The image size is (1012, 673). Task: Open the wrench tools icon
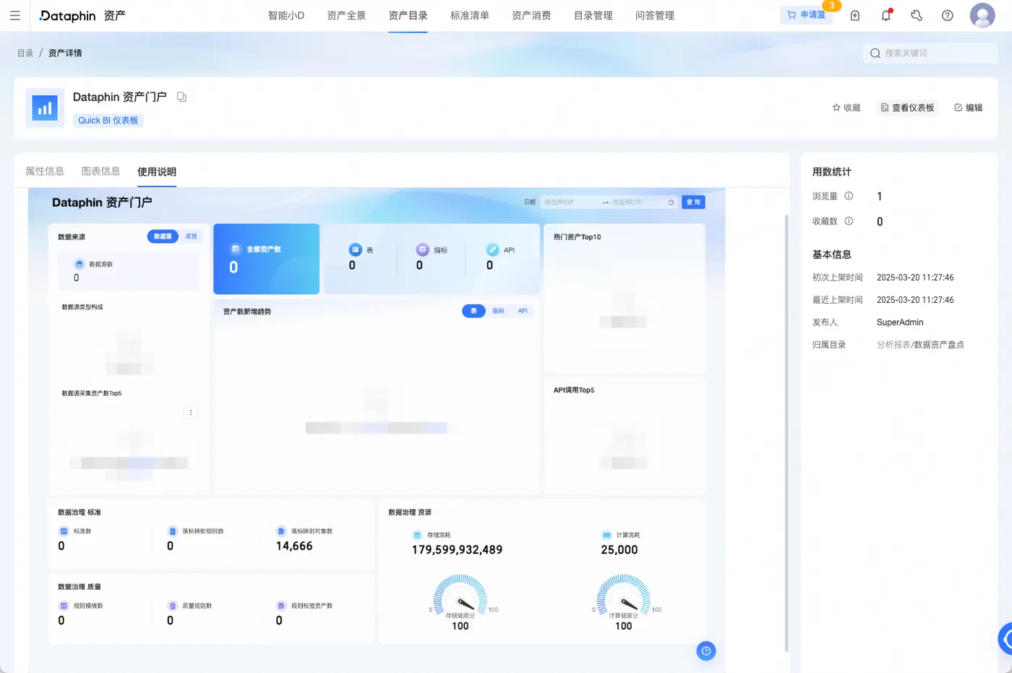tap(917, 15)
